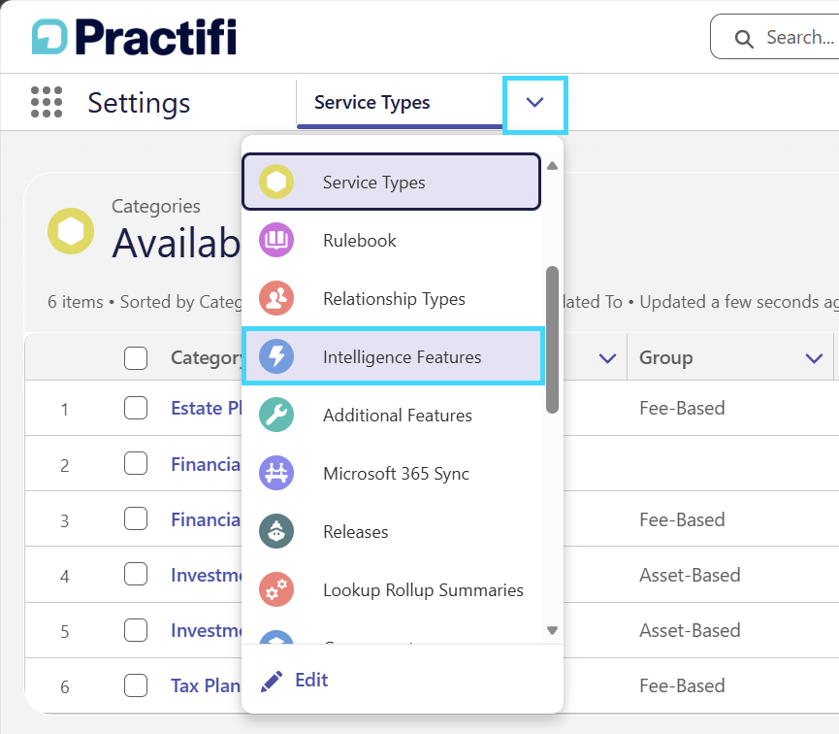Click Fee-Based in row 1
This screenshot has width=839, height=734.
point(682,408)
